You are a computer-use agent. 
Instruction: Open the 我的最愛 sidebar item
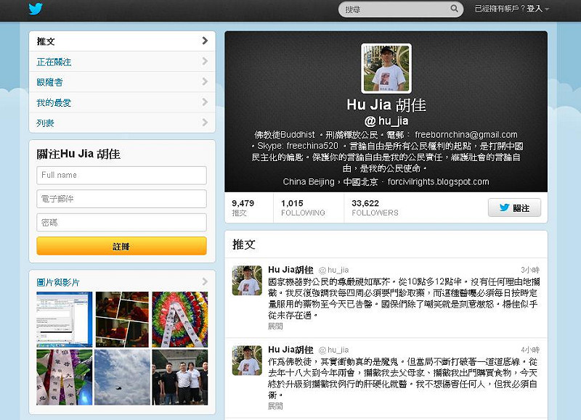click(121, 102)
